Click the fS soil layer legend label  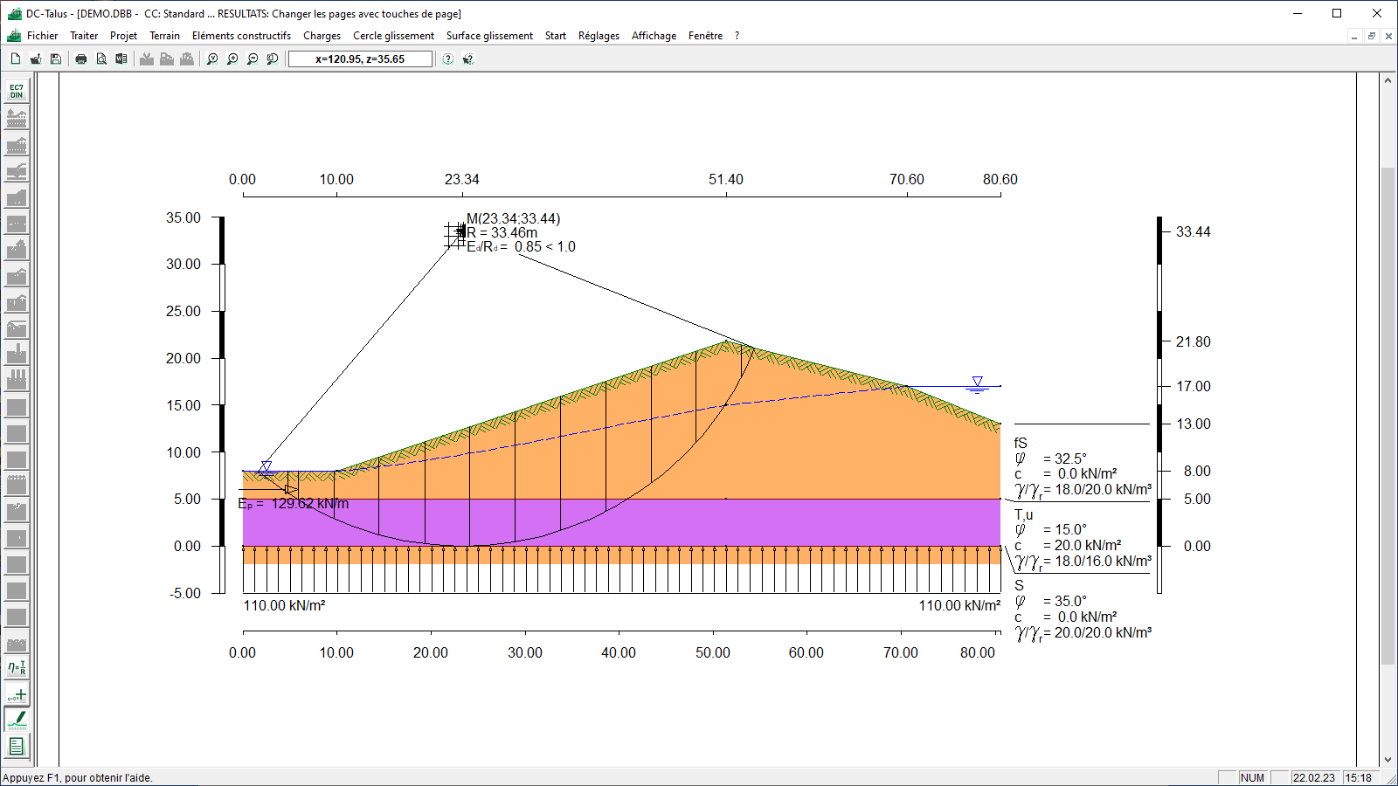click(1021, 443)
